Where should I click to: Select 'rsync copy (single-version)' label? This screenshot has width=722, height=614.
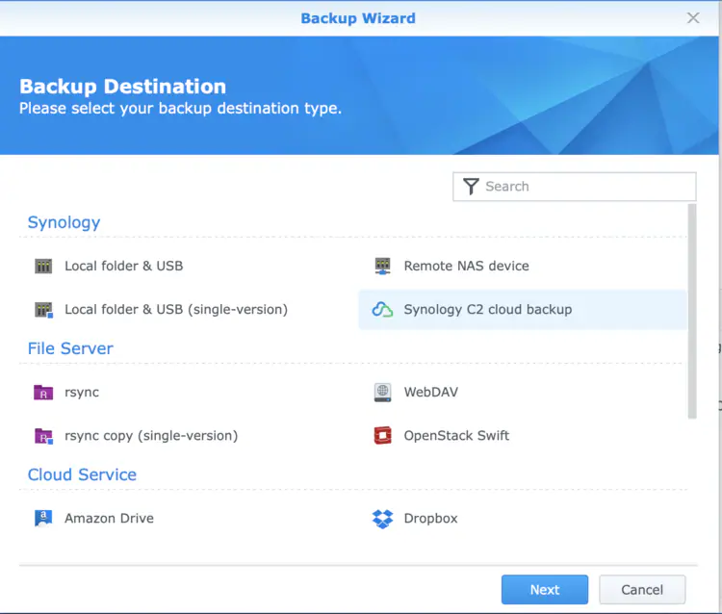(x=151, y=436)
